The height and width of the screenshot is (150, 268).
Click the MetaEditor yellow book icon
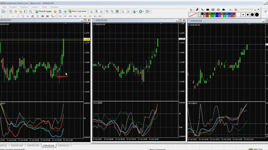coord(55,11)
